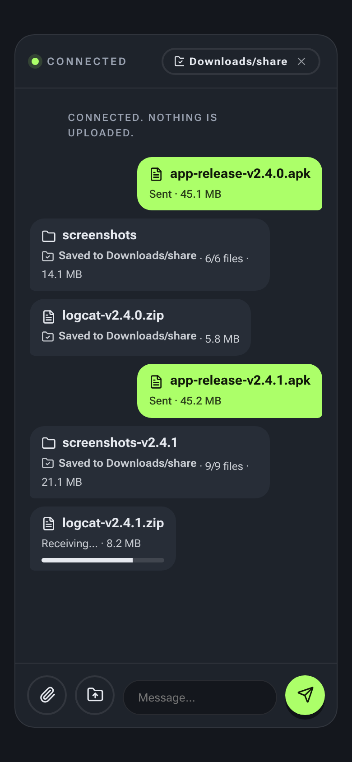Click Saved to Downloads/share under screenshots

point(128,256)
